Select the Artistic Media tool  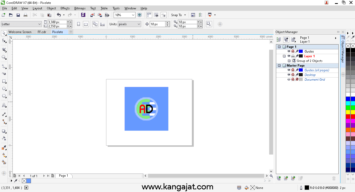coord(4,74)
